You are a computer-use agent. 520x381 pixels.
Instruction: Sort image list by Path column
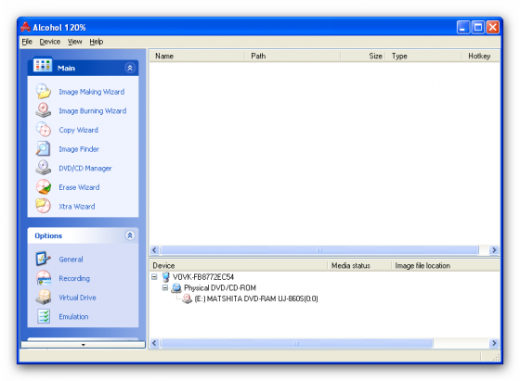(x=292, y=56)
